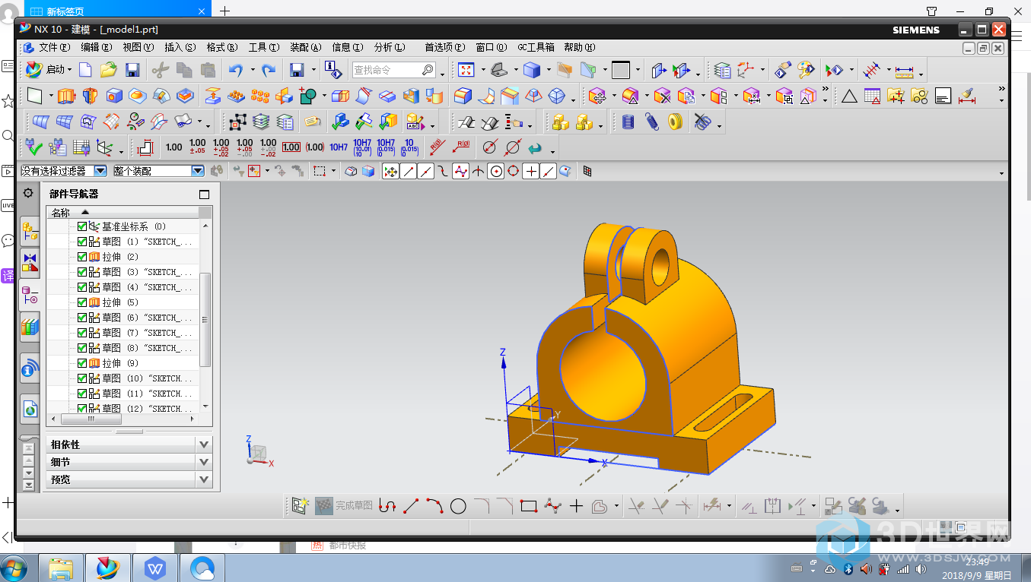1031x582 pixels.
Task: Open the navigator settings gear icon
Action: [x=28, y=193]
